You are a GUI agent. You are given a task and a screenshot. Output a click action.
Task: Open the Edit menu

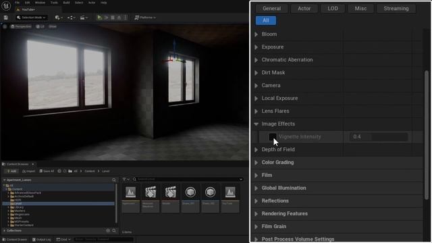click(27, 3)
